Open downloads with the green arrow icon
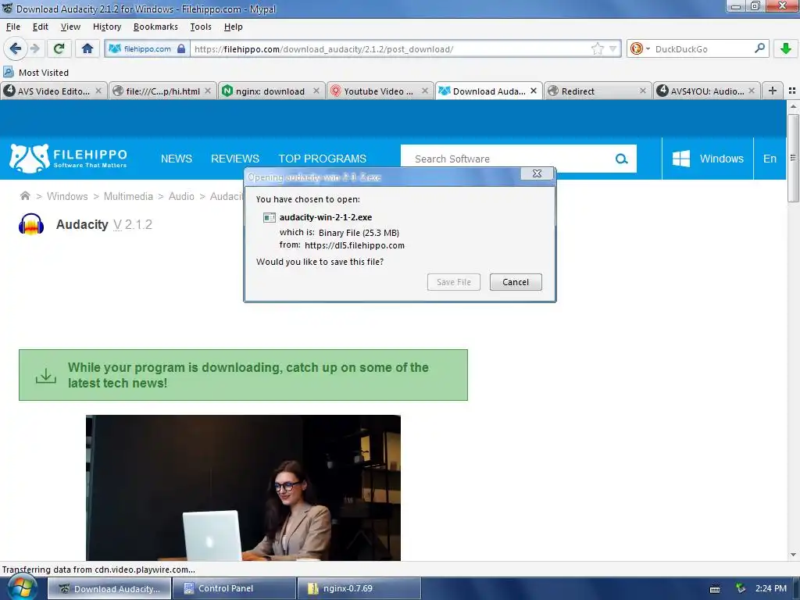Image resolution: width=800 pixels, height=600 pixels. (786, 48)
